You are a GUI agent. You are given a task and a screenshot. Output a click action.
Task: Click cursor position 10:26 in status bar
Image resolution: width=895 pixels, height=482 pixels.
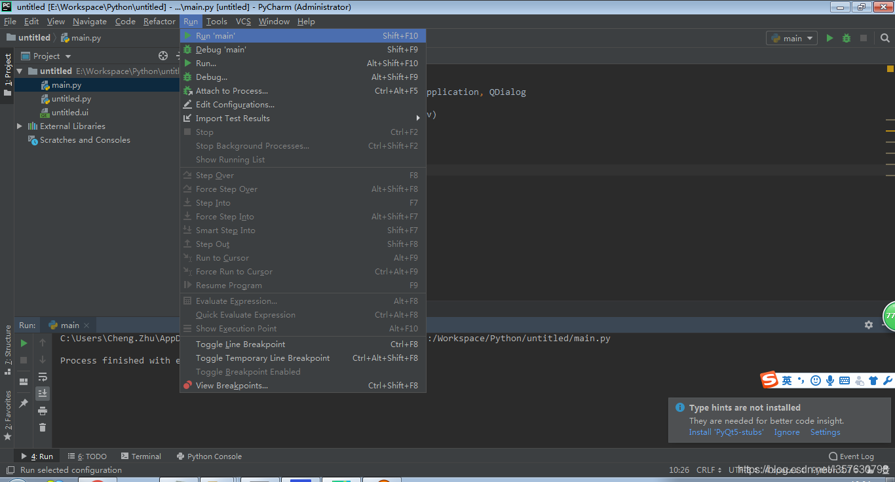click(679, 470)
